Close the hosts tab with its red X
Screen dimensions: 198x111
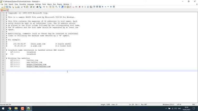pos(7,10)
